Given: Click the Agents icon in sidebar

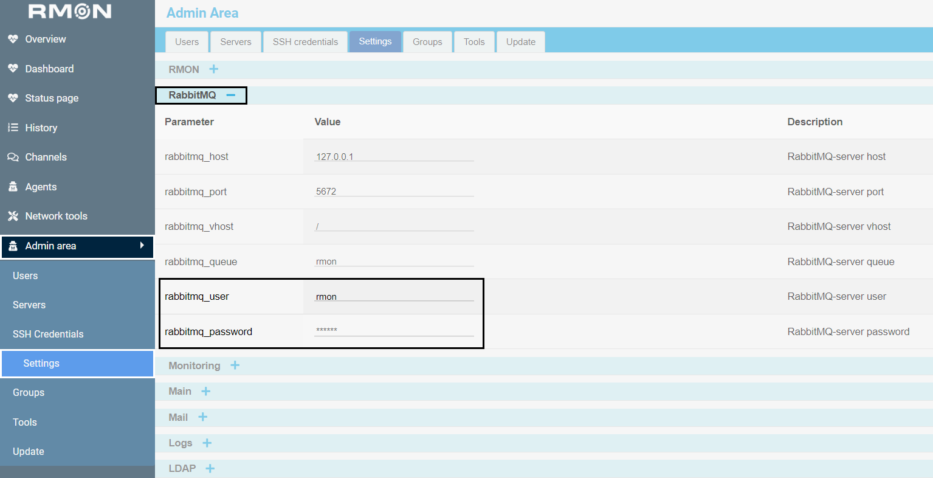Looking at the screenshot, I should (13, 187).
